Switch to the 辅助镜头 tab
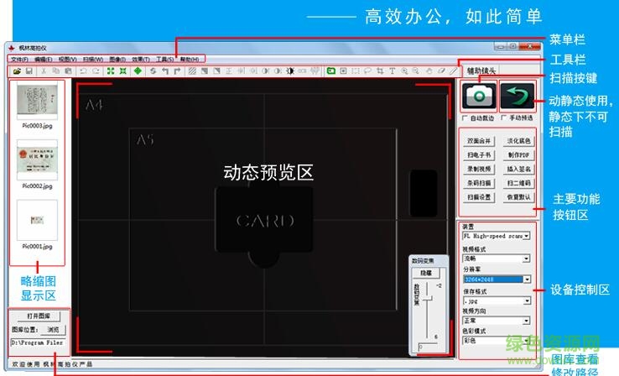619x376 pixels. (481, 70)
